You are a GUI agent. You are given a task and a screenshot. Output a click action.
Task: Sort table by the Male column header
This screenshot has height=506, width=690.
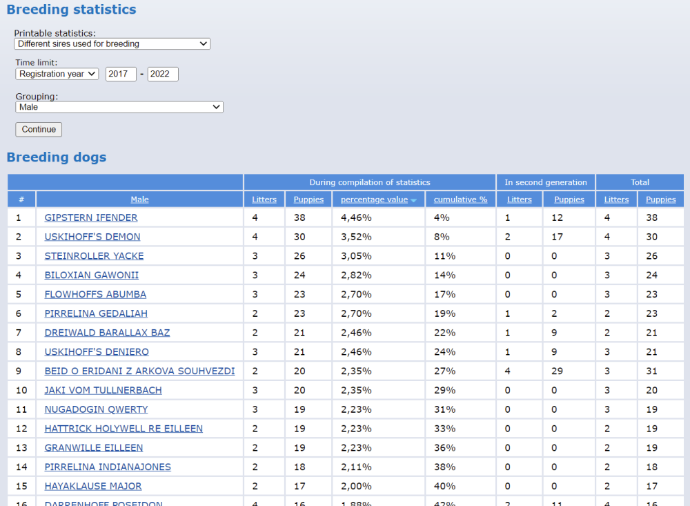pyautogui.click(x=139, y=200)
